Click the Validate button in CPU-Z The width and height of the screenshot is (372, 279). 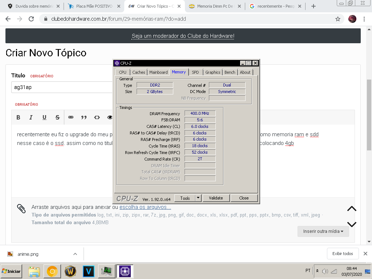point(216,198)
